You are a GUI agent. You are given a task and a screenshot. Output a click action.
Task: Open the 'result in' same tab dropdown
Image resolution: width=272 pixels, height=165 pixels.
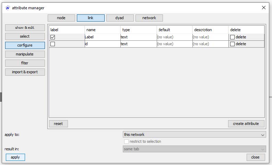[x=194, y=149]
